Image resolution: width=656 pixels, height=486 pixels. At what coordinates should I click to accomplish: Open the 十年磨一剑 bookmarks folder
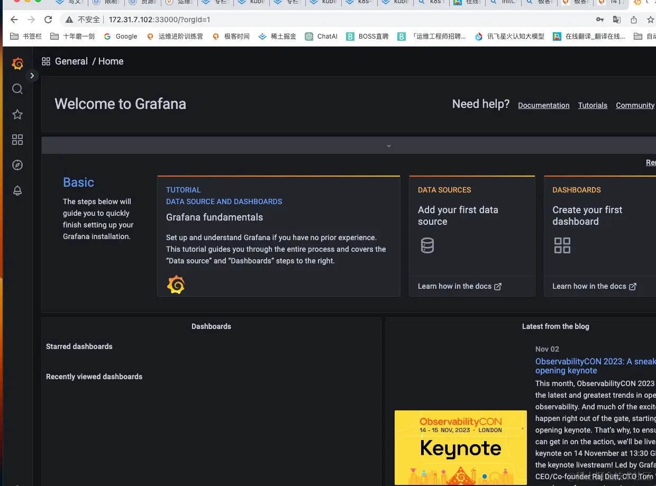click(x=72, y=36)
